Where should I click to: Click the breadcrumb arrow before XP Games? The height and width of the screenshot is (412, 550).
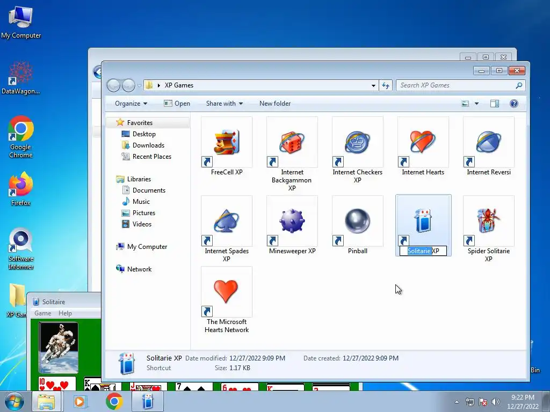click(159, 85)
